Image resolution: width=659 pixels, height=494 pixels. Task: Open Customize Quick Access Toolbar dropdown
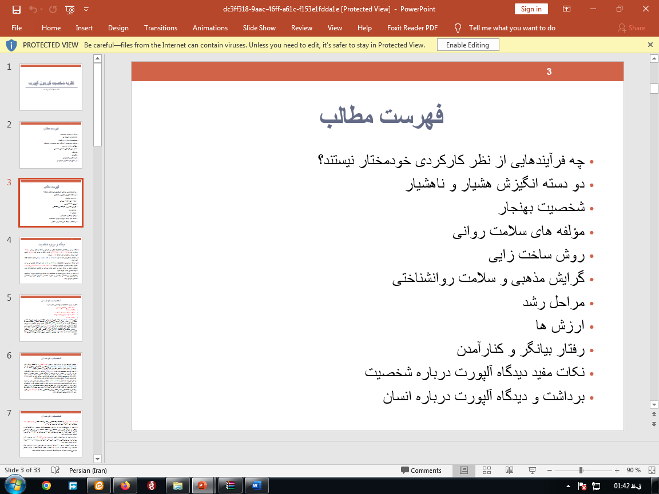(86, 9)
